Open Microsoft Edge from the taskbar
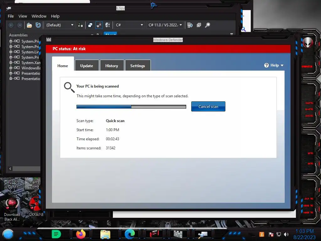Viewport: 321px width, 241px height. pos(130,234)
